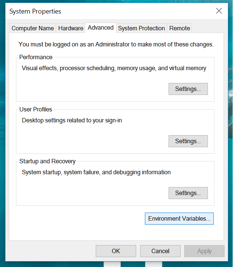Click the Performance group label
Screen dimensions: 233x267
pyautogui.click(x=36, y=57)
